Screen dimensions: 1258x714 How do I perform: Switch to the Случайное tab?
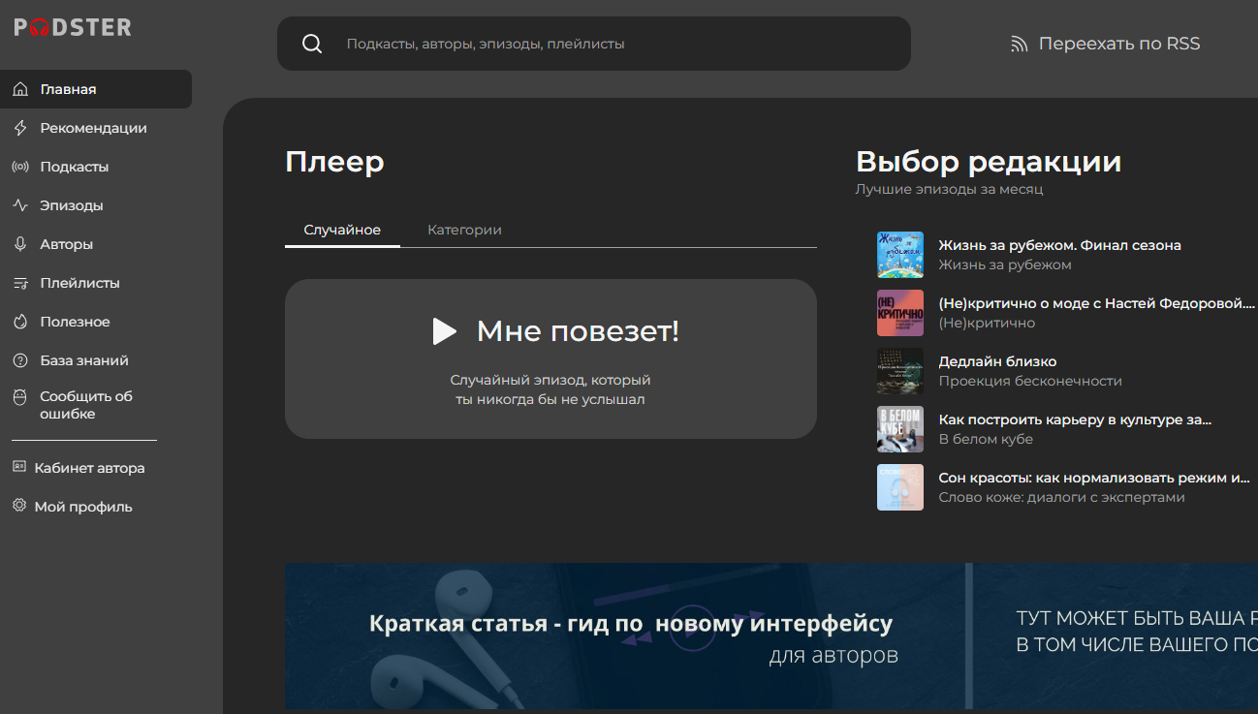click(x=342, y=230)
